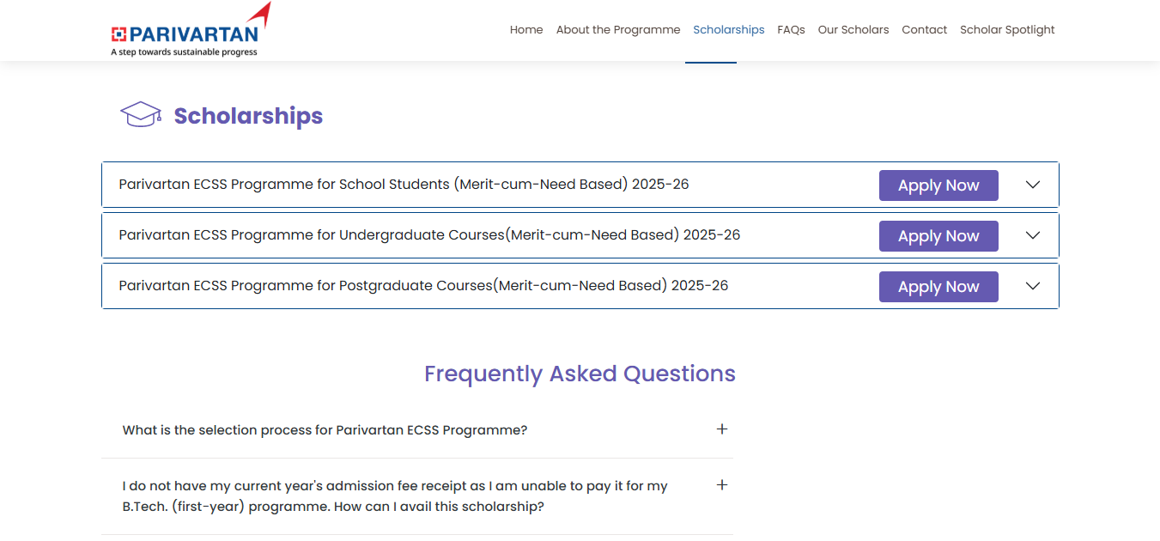The width and height of the screenshot is (1160, 541).
Task: Open About the Programme
Action: 618,29
